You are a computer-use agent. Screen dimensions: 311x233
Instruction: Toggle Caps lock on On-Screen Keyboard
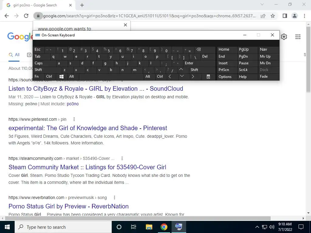(44, 63)
